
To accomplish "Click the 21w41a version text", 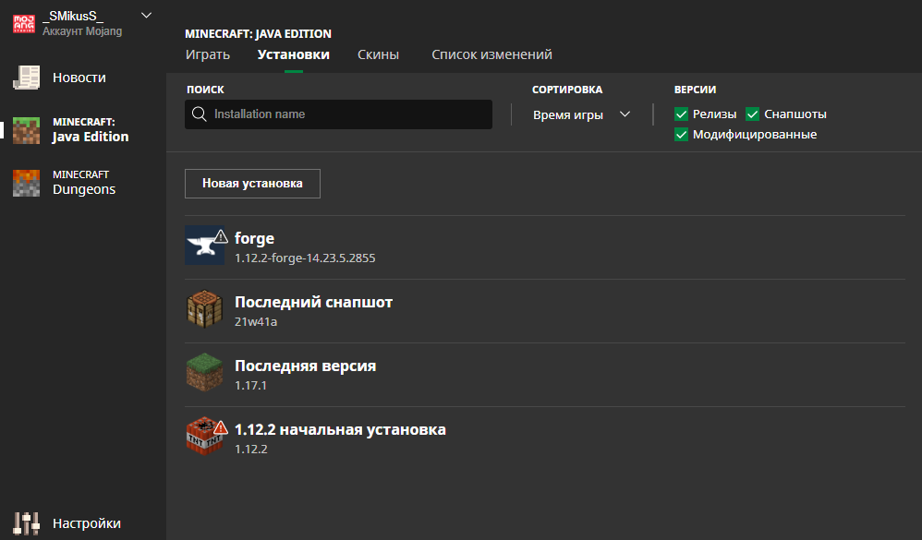I will [x=256, y=321].
